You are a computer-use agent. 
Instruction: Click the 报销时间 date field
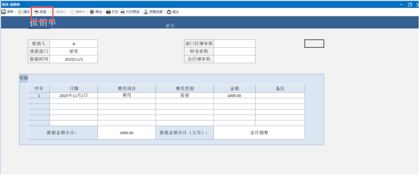(74, 59)
